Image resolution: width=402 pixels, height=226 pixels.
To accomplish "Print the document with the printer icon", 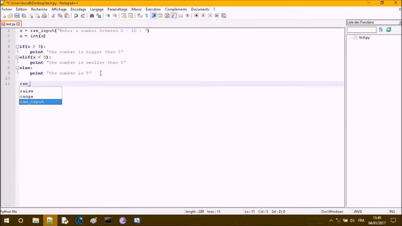I will click(x=45, y=16).
